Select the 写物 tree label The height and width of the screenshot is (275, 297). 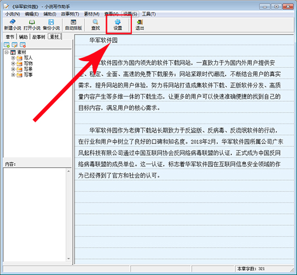[x=28, y=63]
